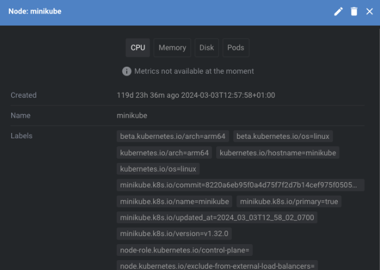Click label beta.kubernetes.io/arch=arm64

[x=173, y=136]
